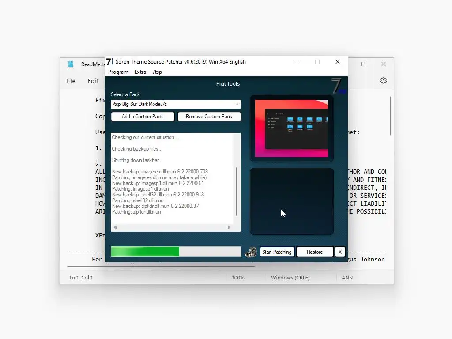Click the Fixit Tools heading
The width and height of the screenshot is (452, 339).
pyautogui.click(x=228, y=84)
